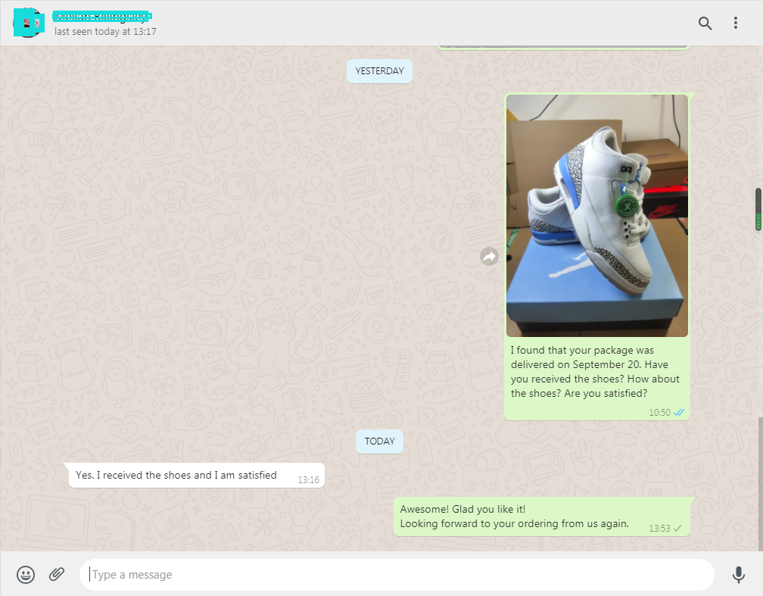Select the "Yes. I received the shoes" message

(x=176, y=476)
